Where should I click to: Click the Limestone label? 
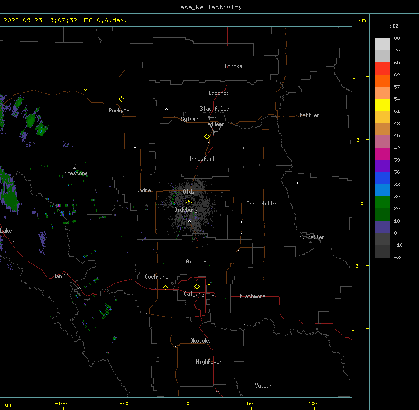pyautogui.click(x=74, y=173)
